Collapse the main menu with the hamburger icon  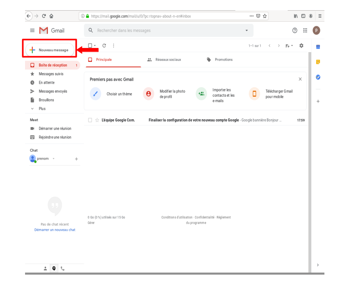pyautogui.click(x=32, y=30)
